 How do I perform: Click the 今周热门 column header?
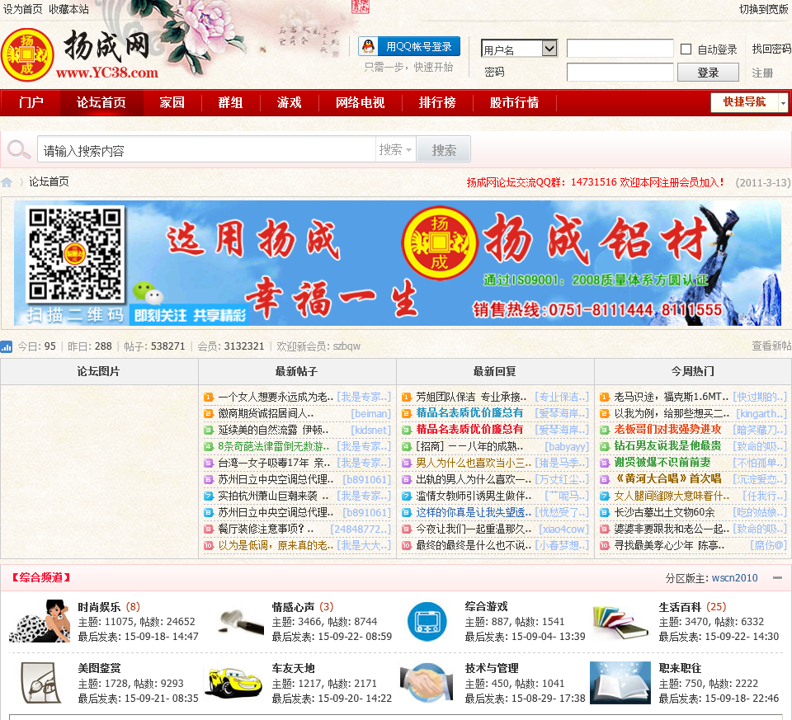(692, 372)
